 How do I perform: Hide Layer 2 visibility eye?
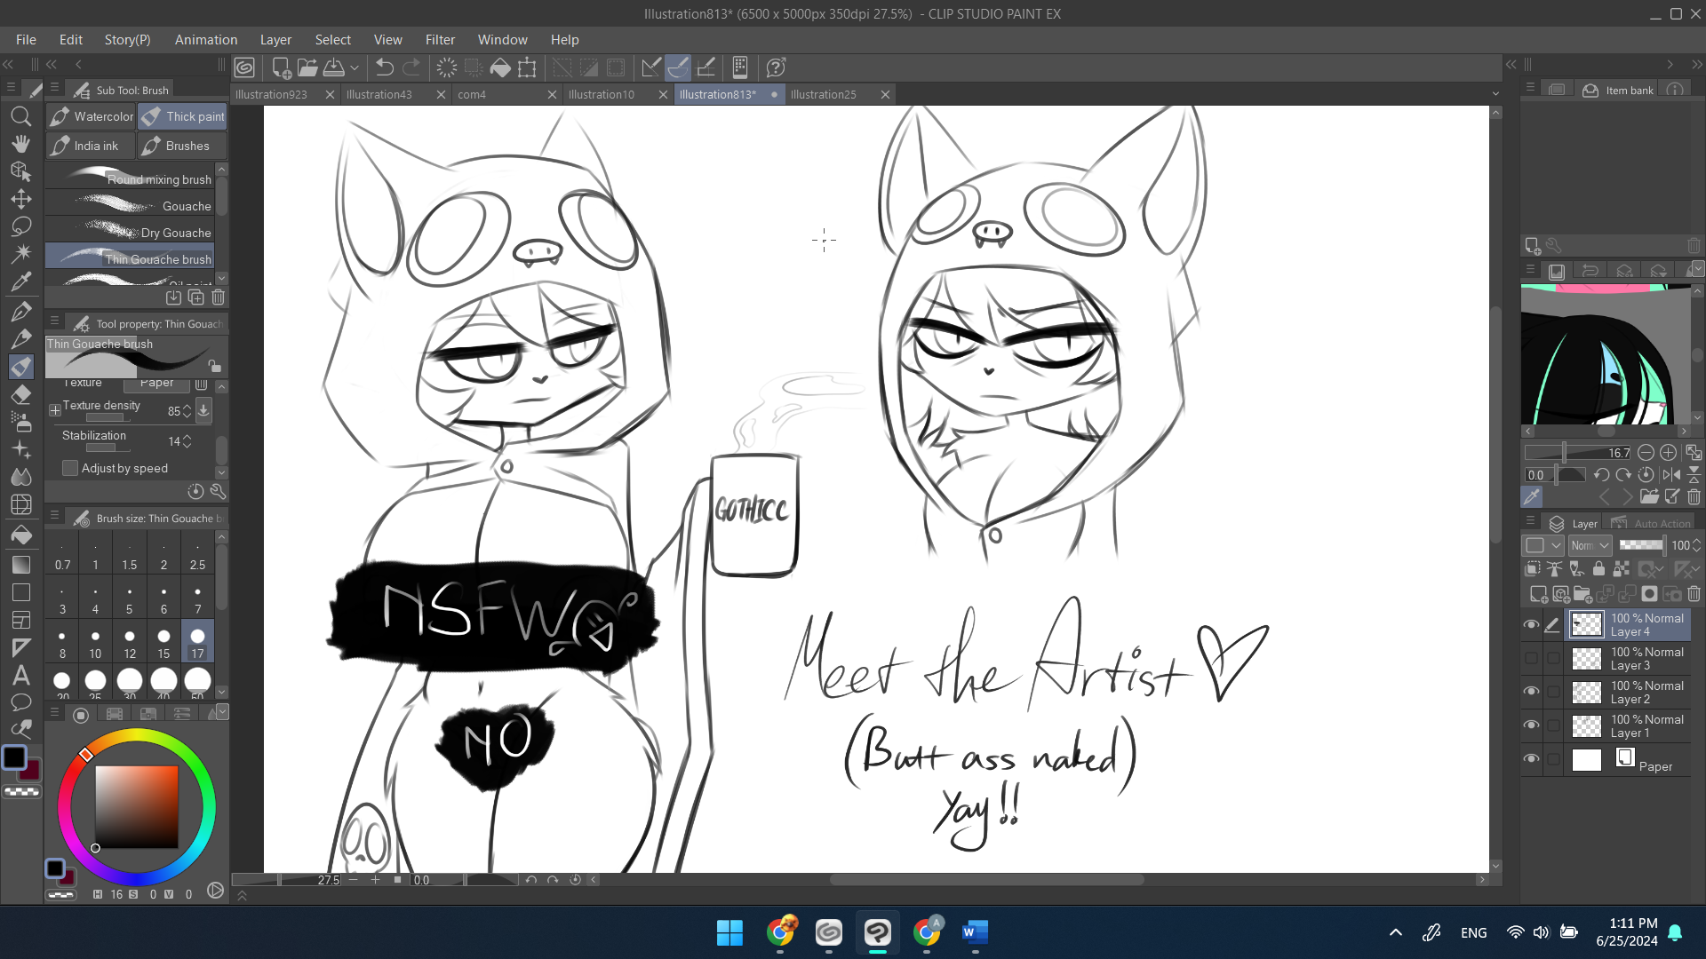(x=1531, y=692)
